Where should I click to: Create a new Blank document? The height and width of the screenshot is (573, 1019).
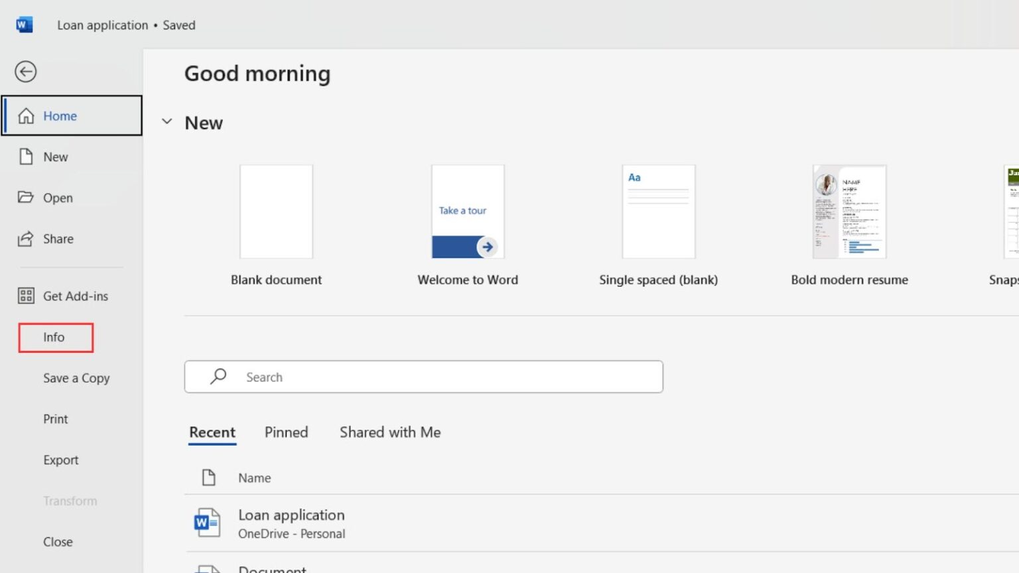coord(276,211)
